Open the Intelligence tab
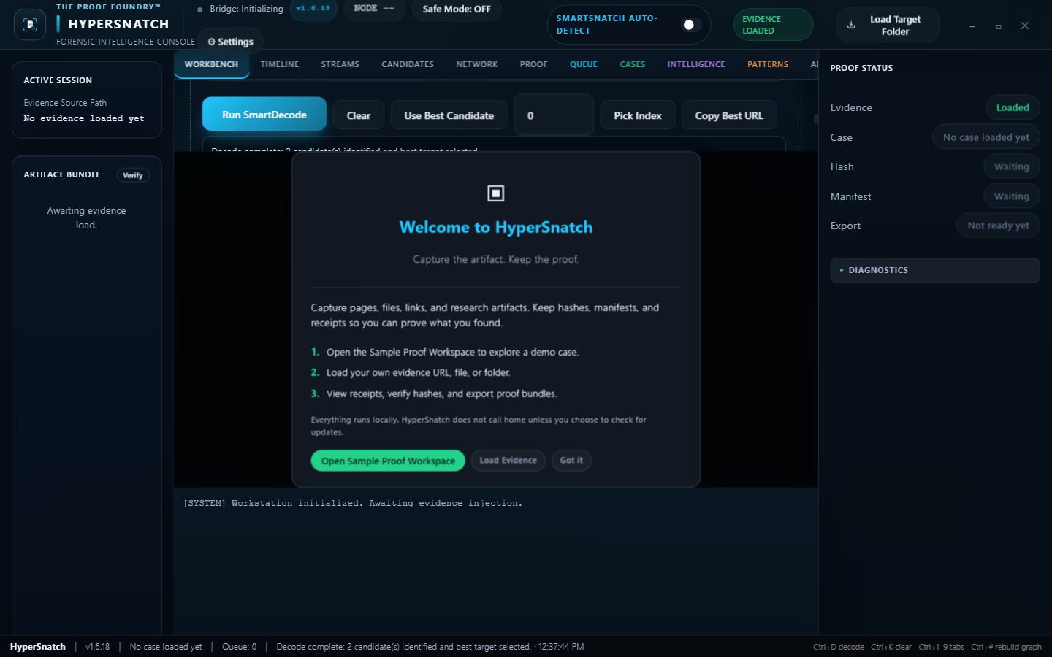 click(x=696, y=64)
